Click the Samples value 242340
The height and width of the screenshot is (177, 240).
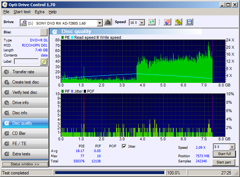[201, 161]
